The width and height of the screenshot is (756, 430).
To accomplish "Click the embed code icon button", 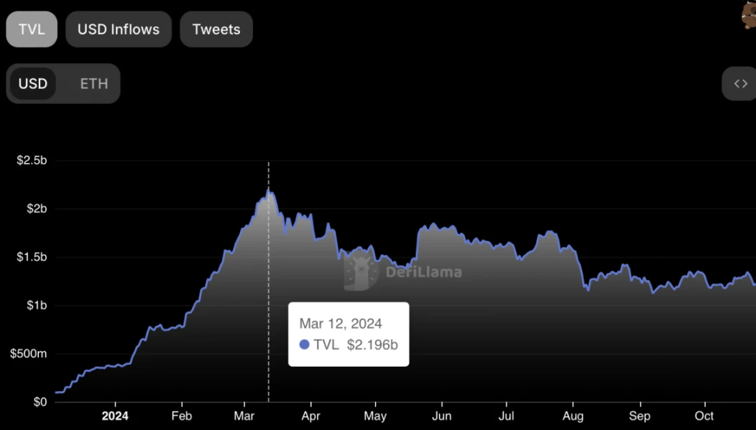I will pos(740,83).
